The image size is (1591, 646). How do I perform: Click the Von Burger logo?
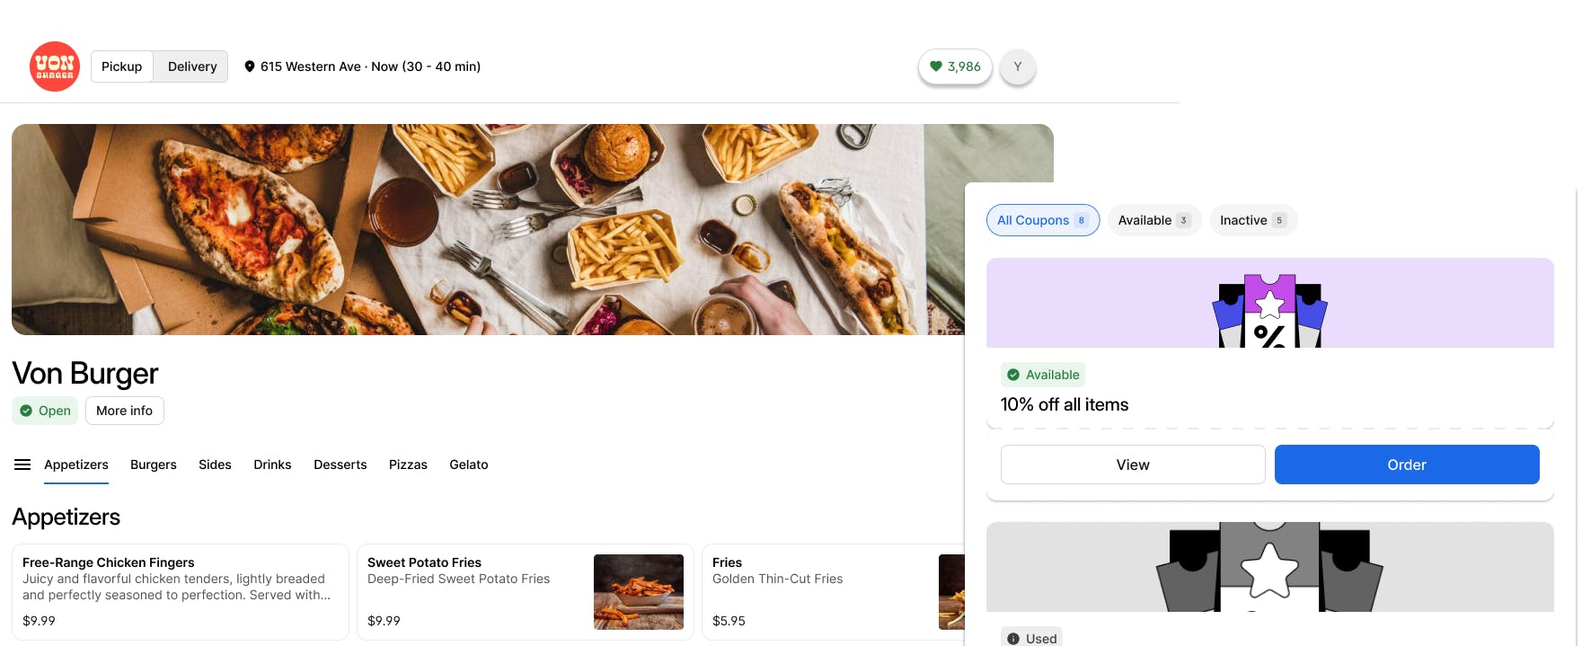click(55, 66)
